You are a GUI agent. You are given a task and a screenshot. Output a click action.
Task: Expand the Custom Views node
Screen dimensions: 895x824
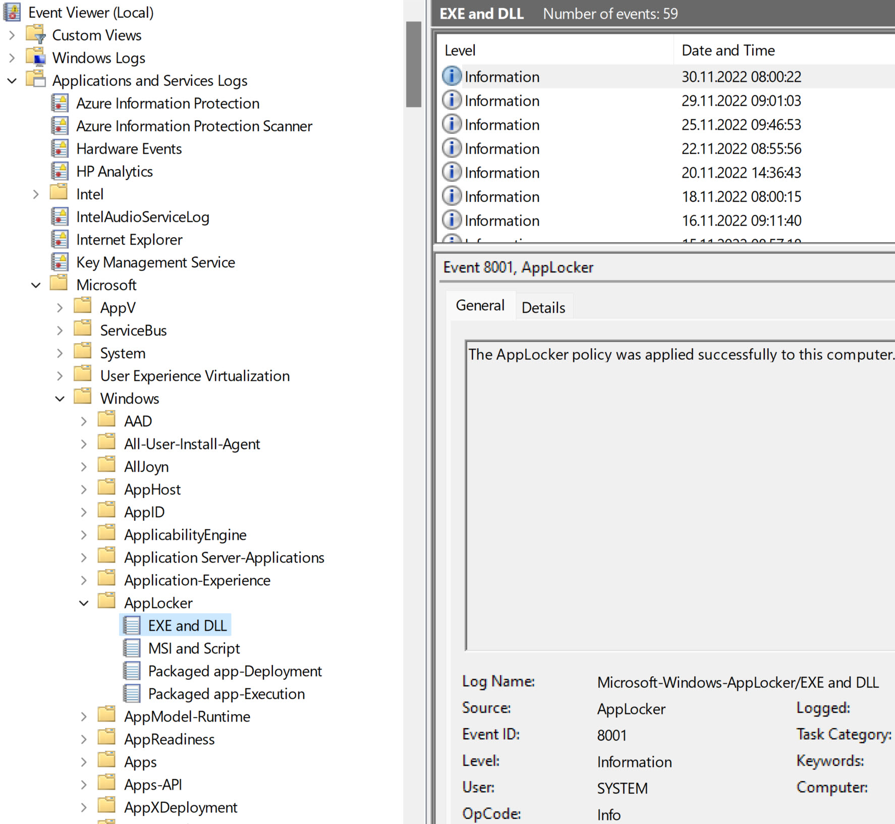[x=12, y=35]
